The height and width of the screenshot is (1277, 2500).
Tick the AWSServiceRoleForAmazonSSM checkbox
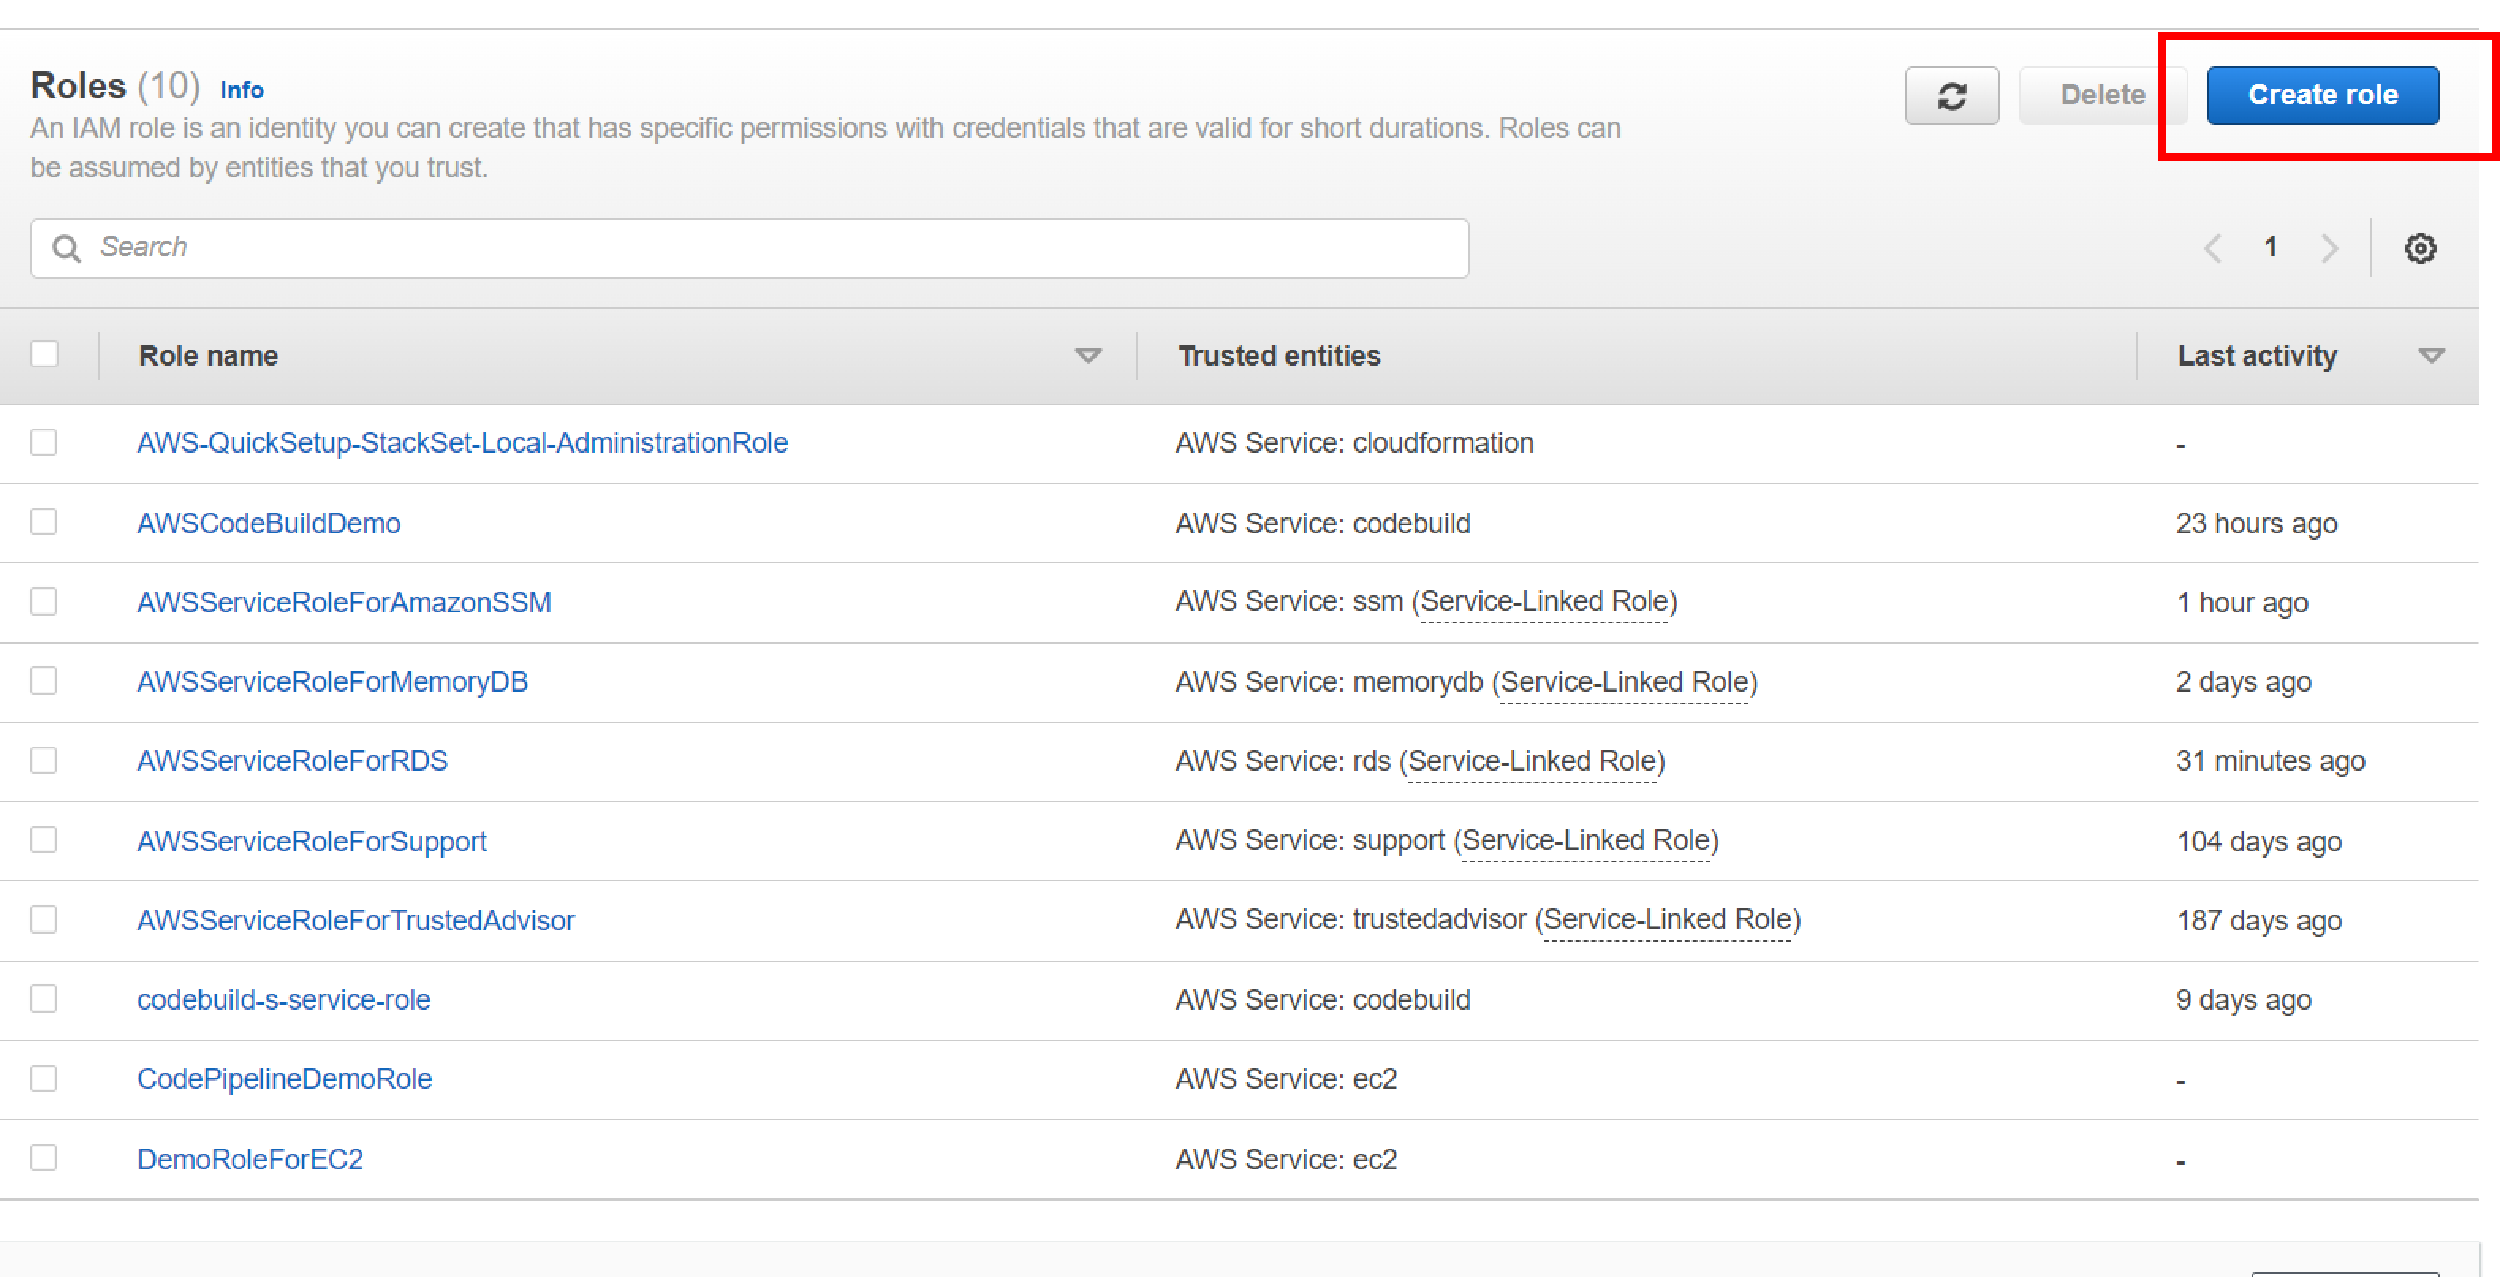pos(44,601)
